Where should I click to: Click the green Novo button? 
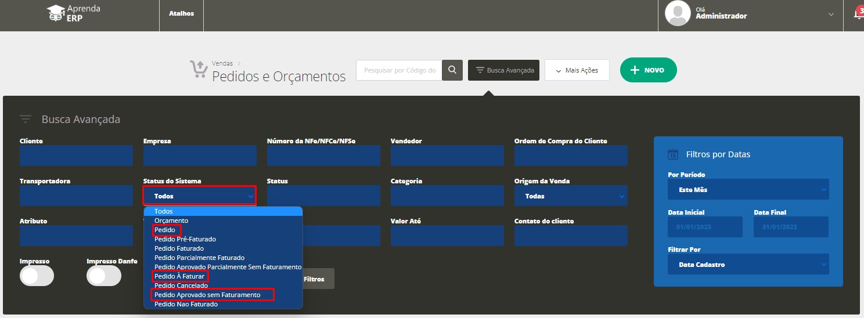click(x=648, y=70)
